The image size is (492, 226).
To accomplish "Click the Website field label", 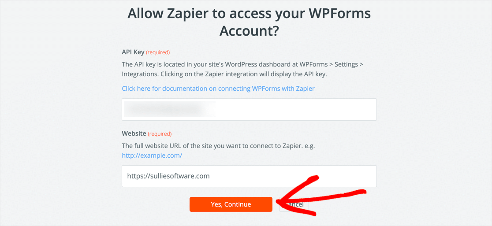I will click(134, 133).
